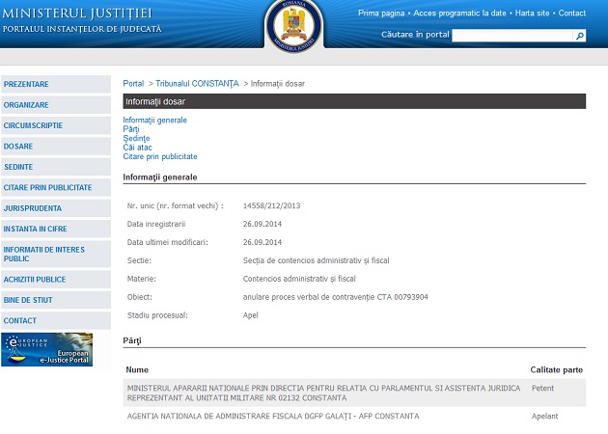Open the DOSARE sidebar section

tap(18, 146)
